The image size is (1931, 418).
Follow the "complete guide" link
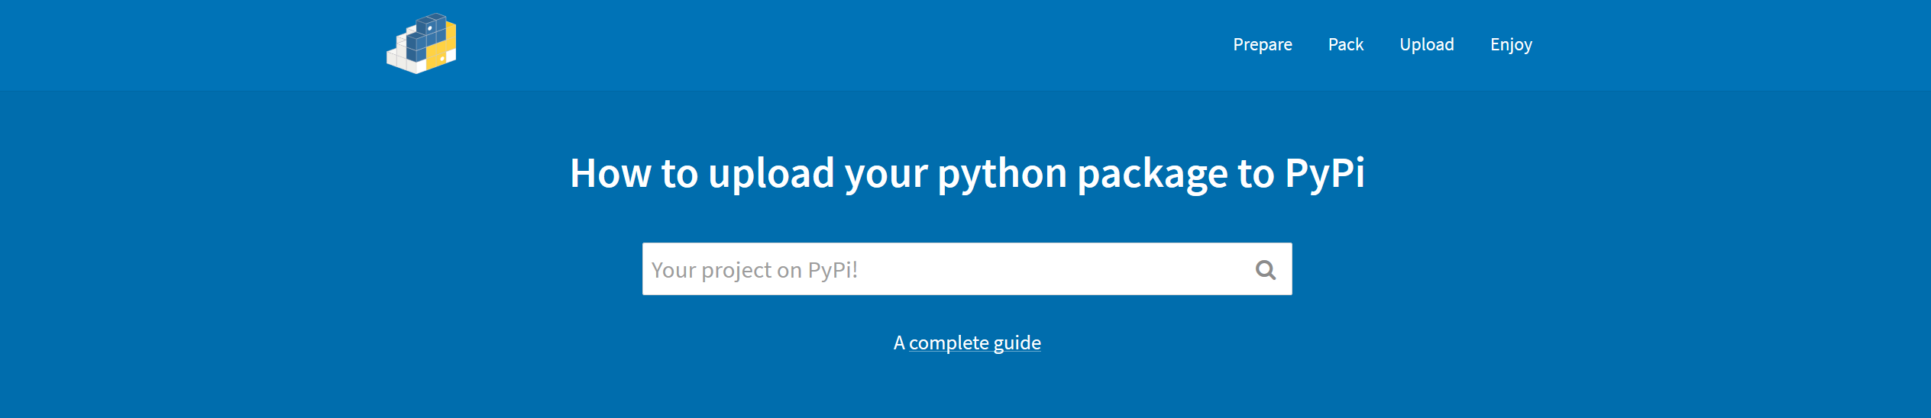point(974,342)
